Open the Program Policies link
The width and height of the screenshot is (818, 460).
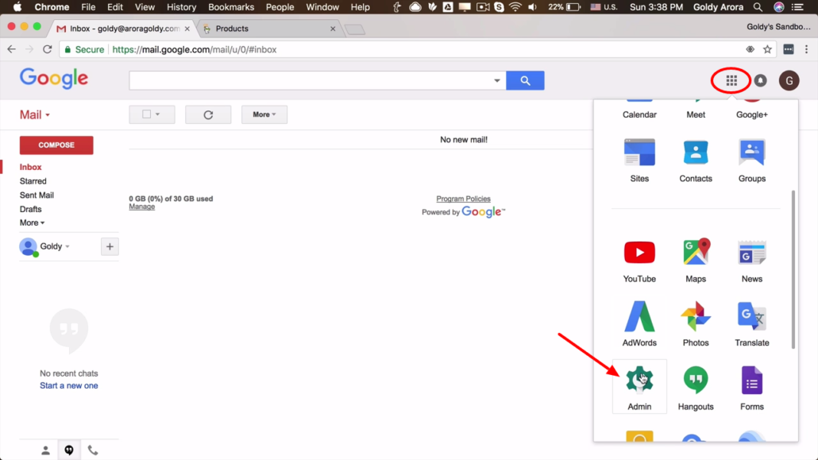[463, 199]
